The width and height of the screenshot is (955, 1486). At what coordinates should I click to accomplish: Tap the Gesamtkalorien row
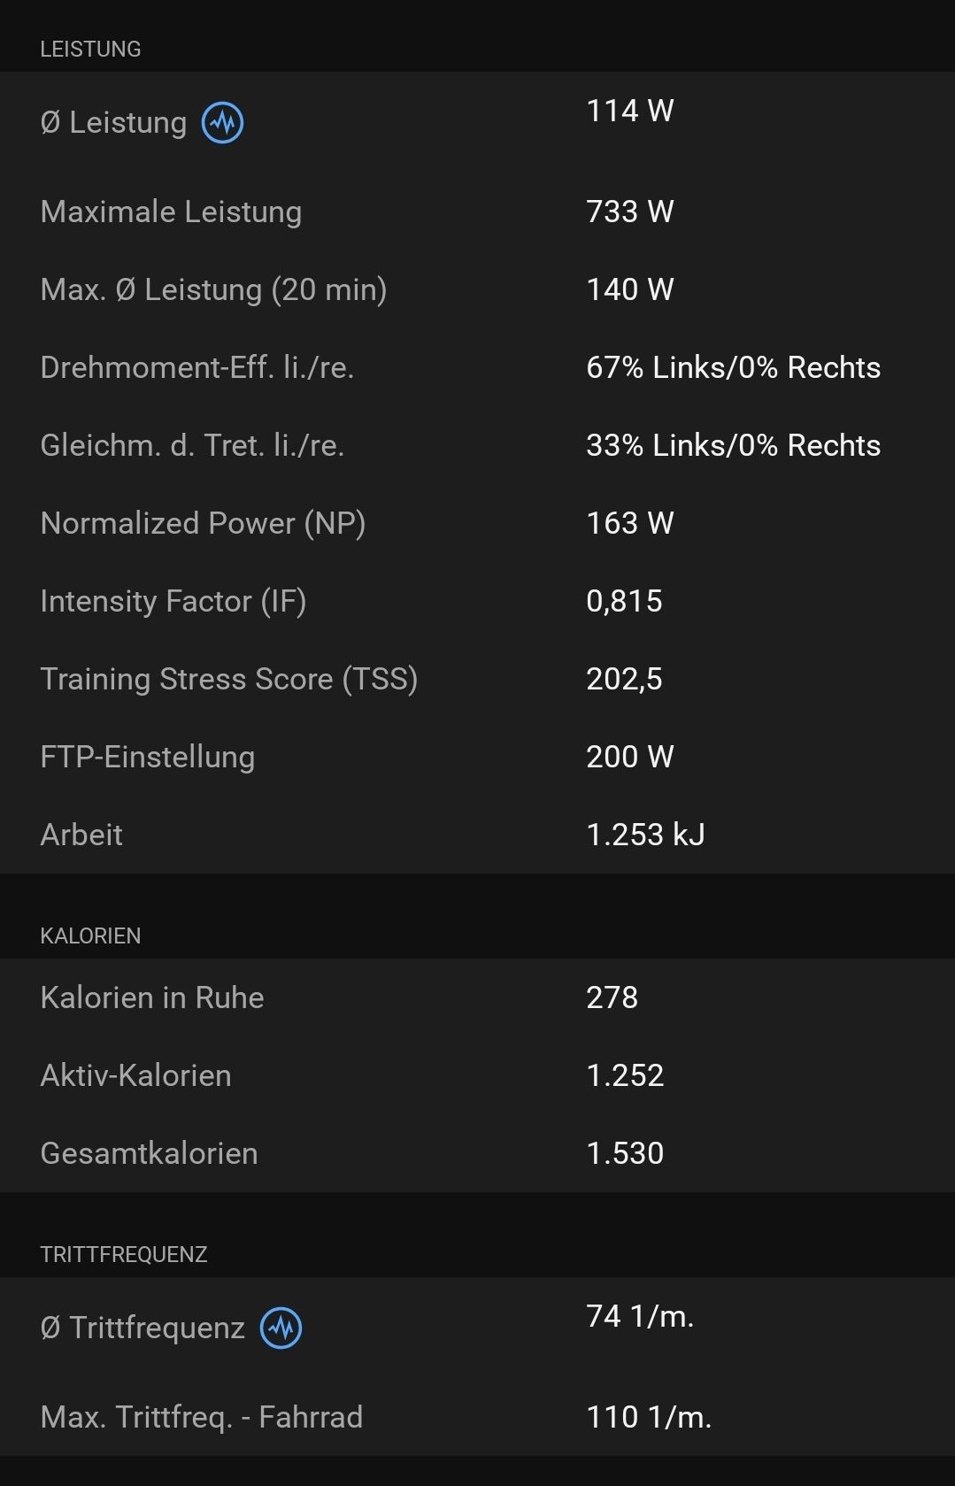pos(477,1153)
